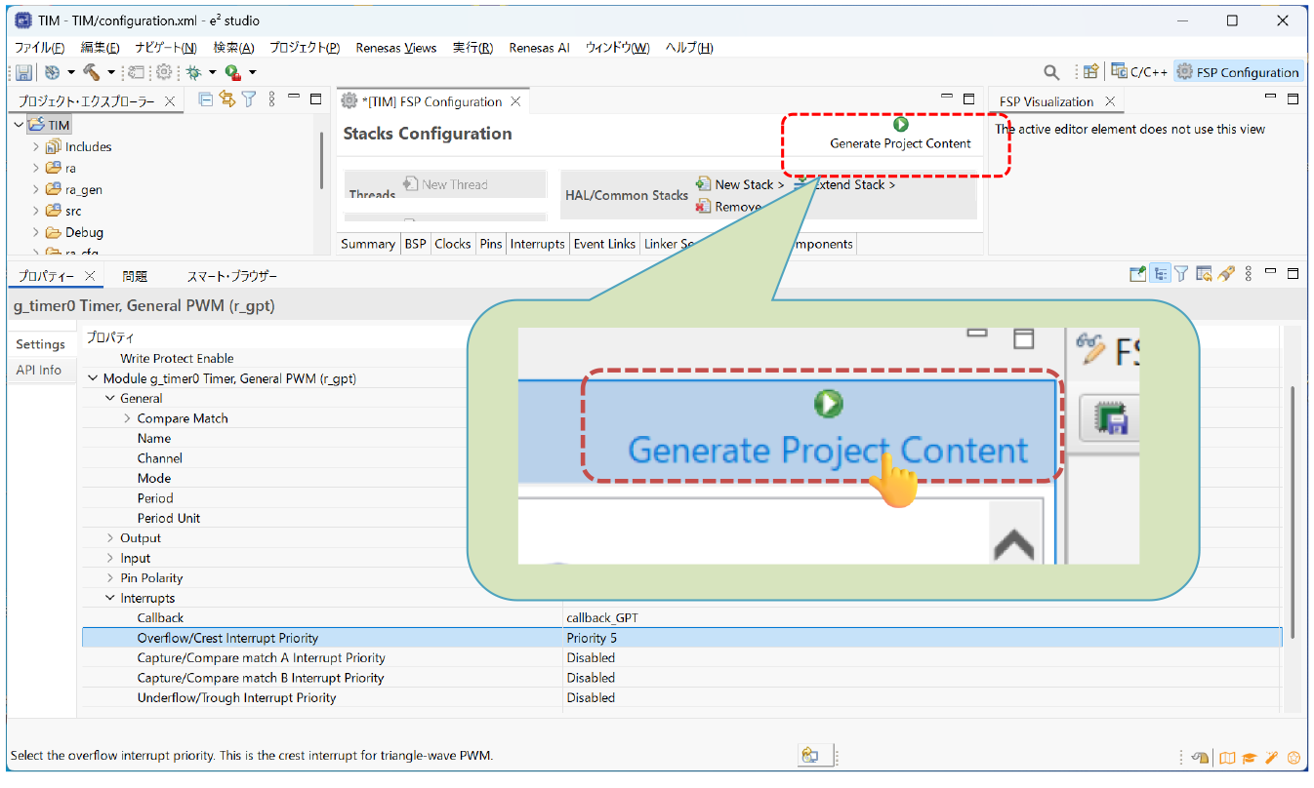This screenshot has width=1314, height=788.
Task: Switch to the Clocks tab
Action: point(452,244)
